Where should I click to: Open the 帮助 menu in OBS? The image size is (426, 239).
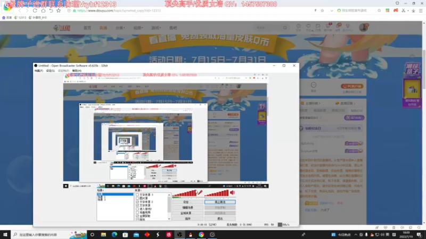pos(77,71)
